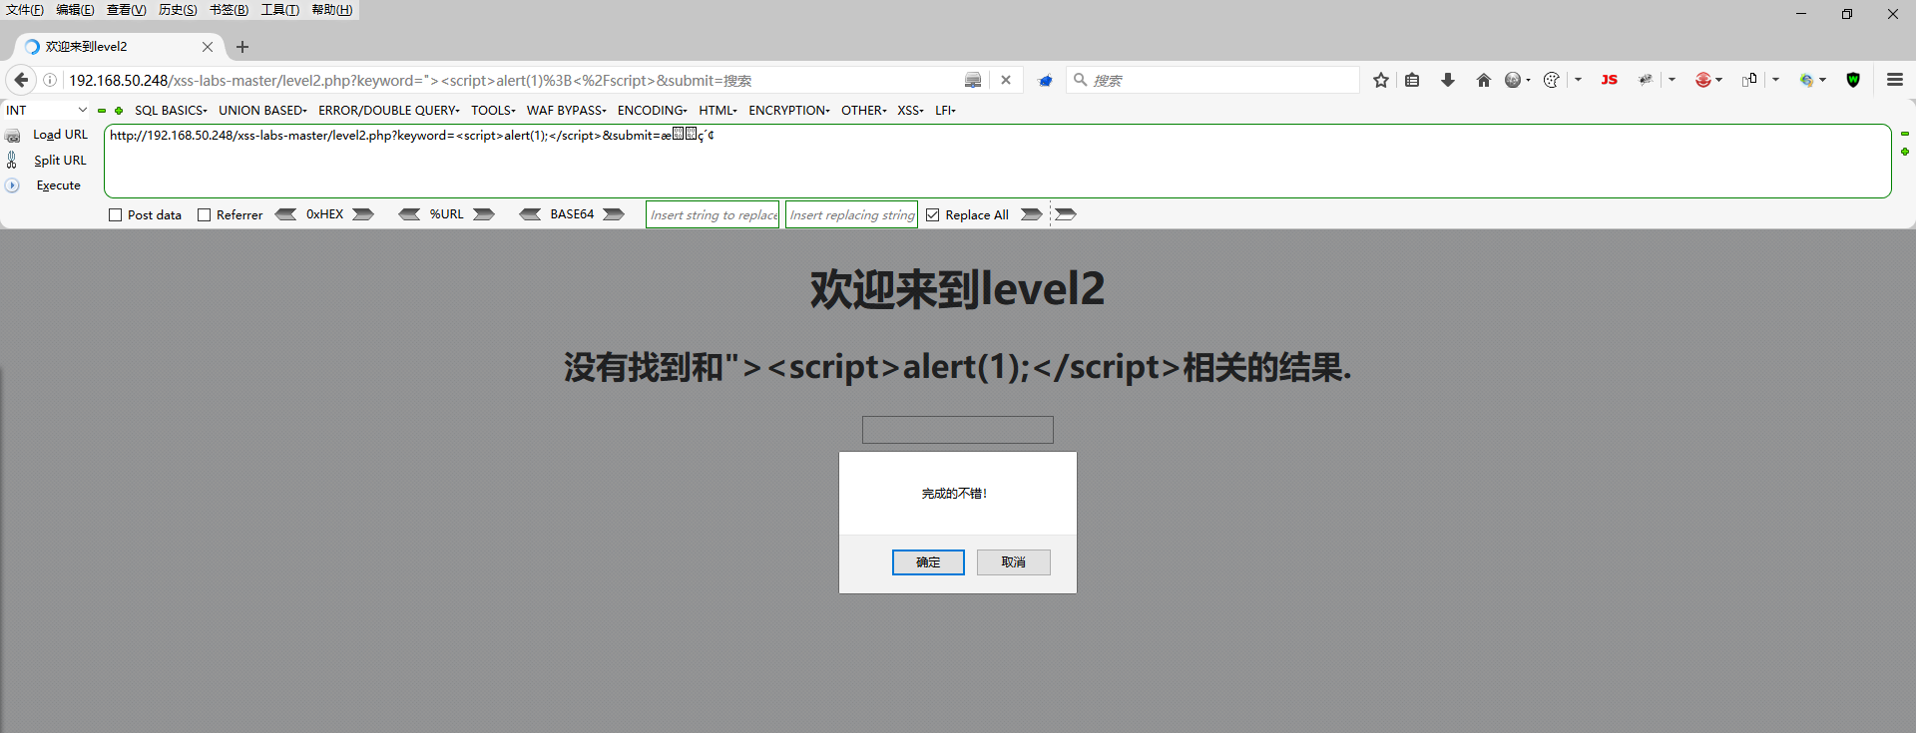This screenshot has width=1916, height=733.
Task: Open the 书签(B) menu
Action: [x=229, y=10]
